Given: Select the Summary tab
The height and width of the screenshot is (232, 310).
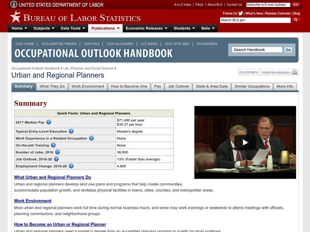Looking at the screenshot, I should 24,86.
